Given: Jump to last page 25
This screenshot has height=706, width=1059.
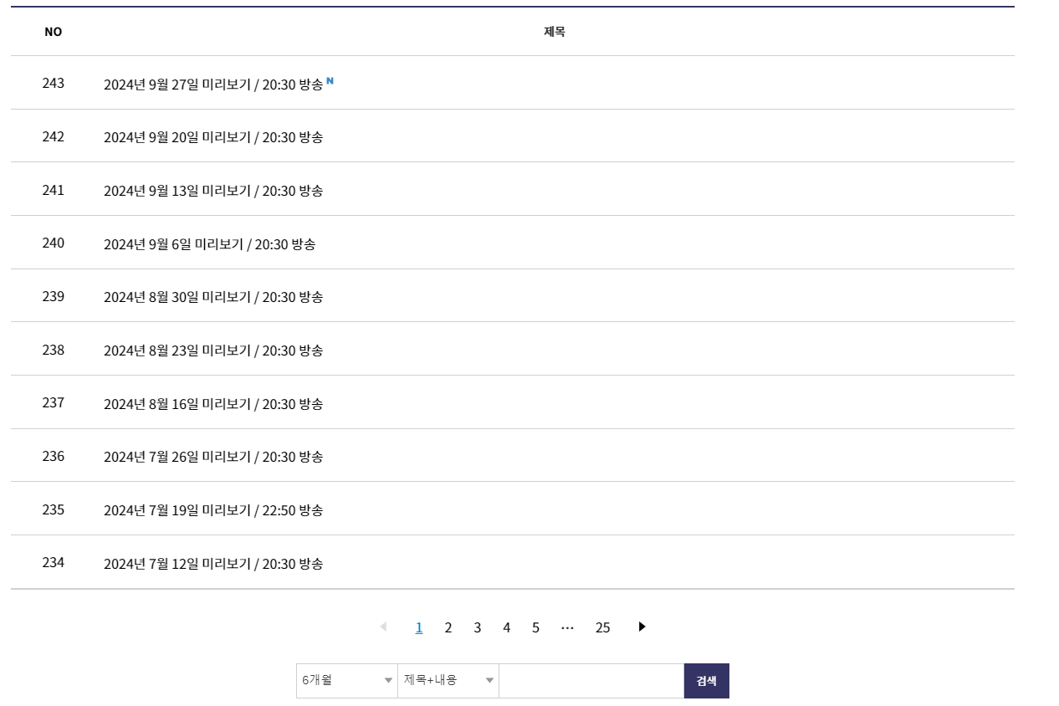Looking at the screenshot, I should (603, 627).
